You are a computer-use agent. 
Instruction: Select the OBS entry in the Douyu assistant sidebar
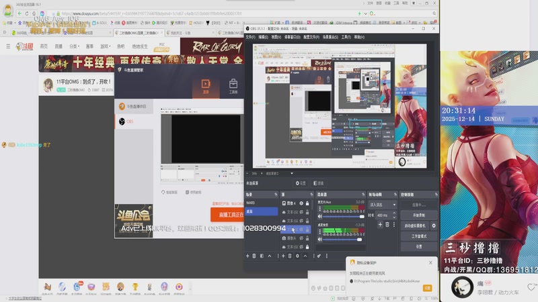[x=134, y=121]
